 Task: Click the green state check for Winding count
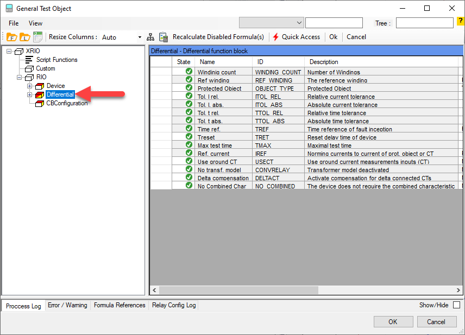(x=189, y=72)
